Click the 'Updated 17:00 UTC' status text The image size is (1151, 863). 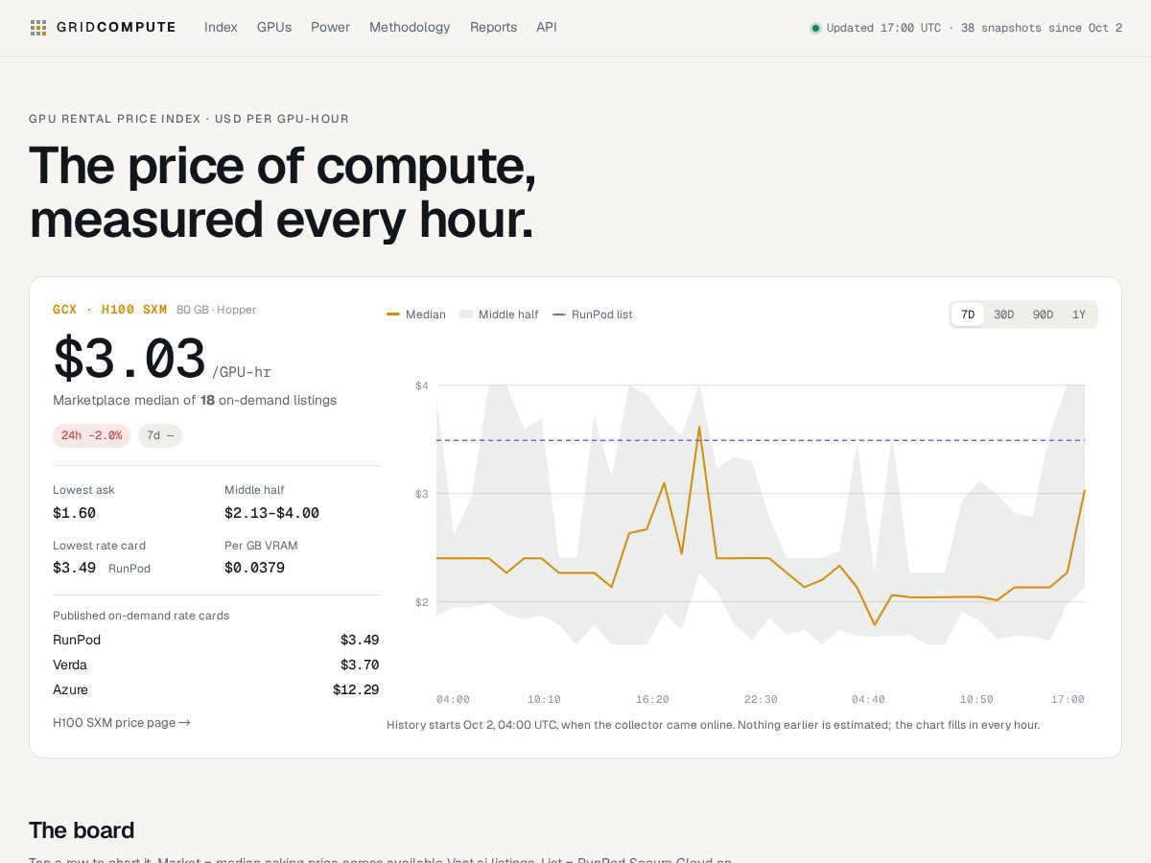pos(883,28)
